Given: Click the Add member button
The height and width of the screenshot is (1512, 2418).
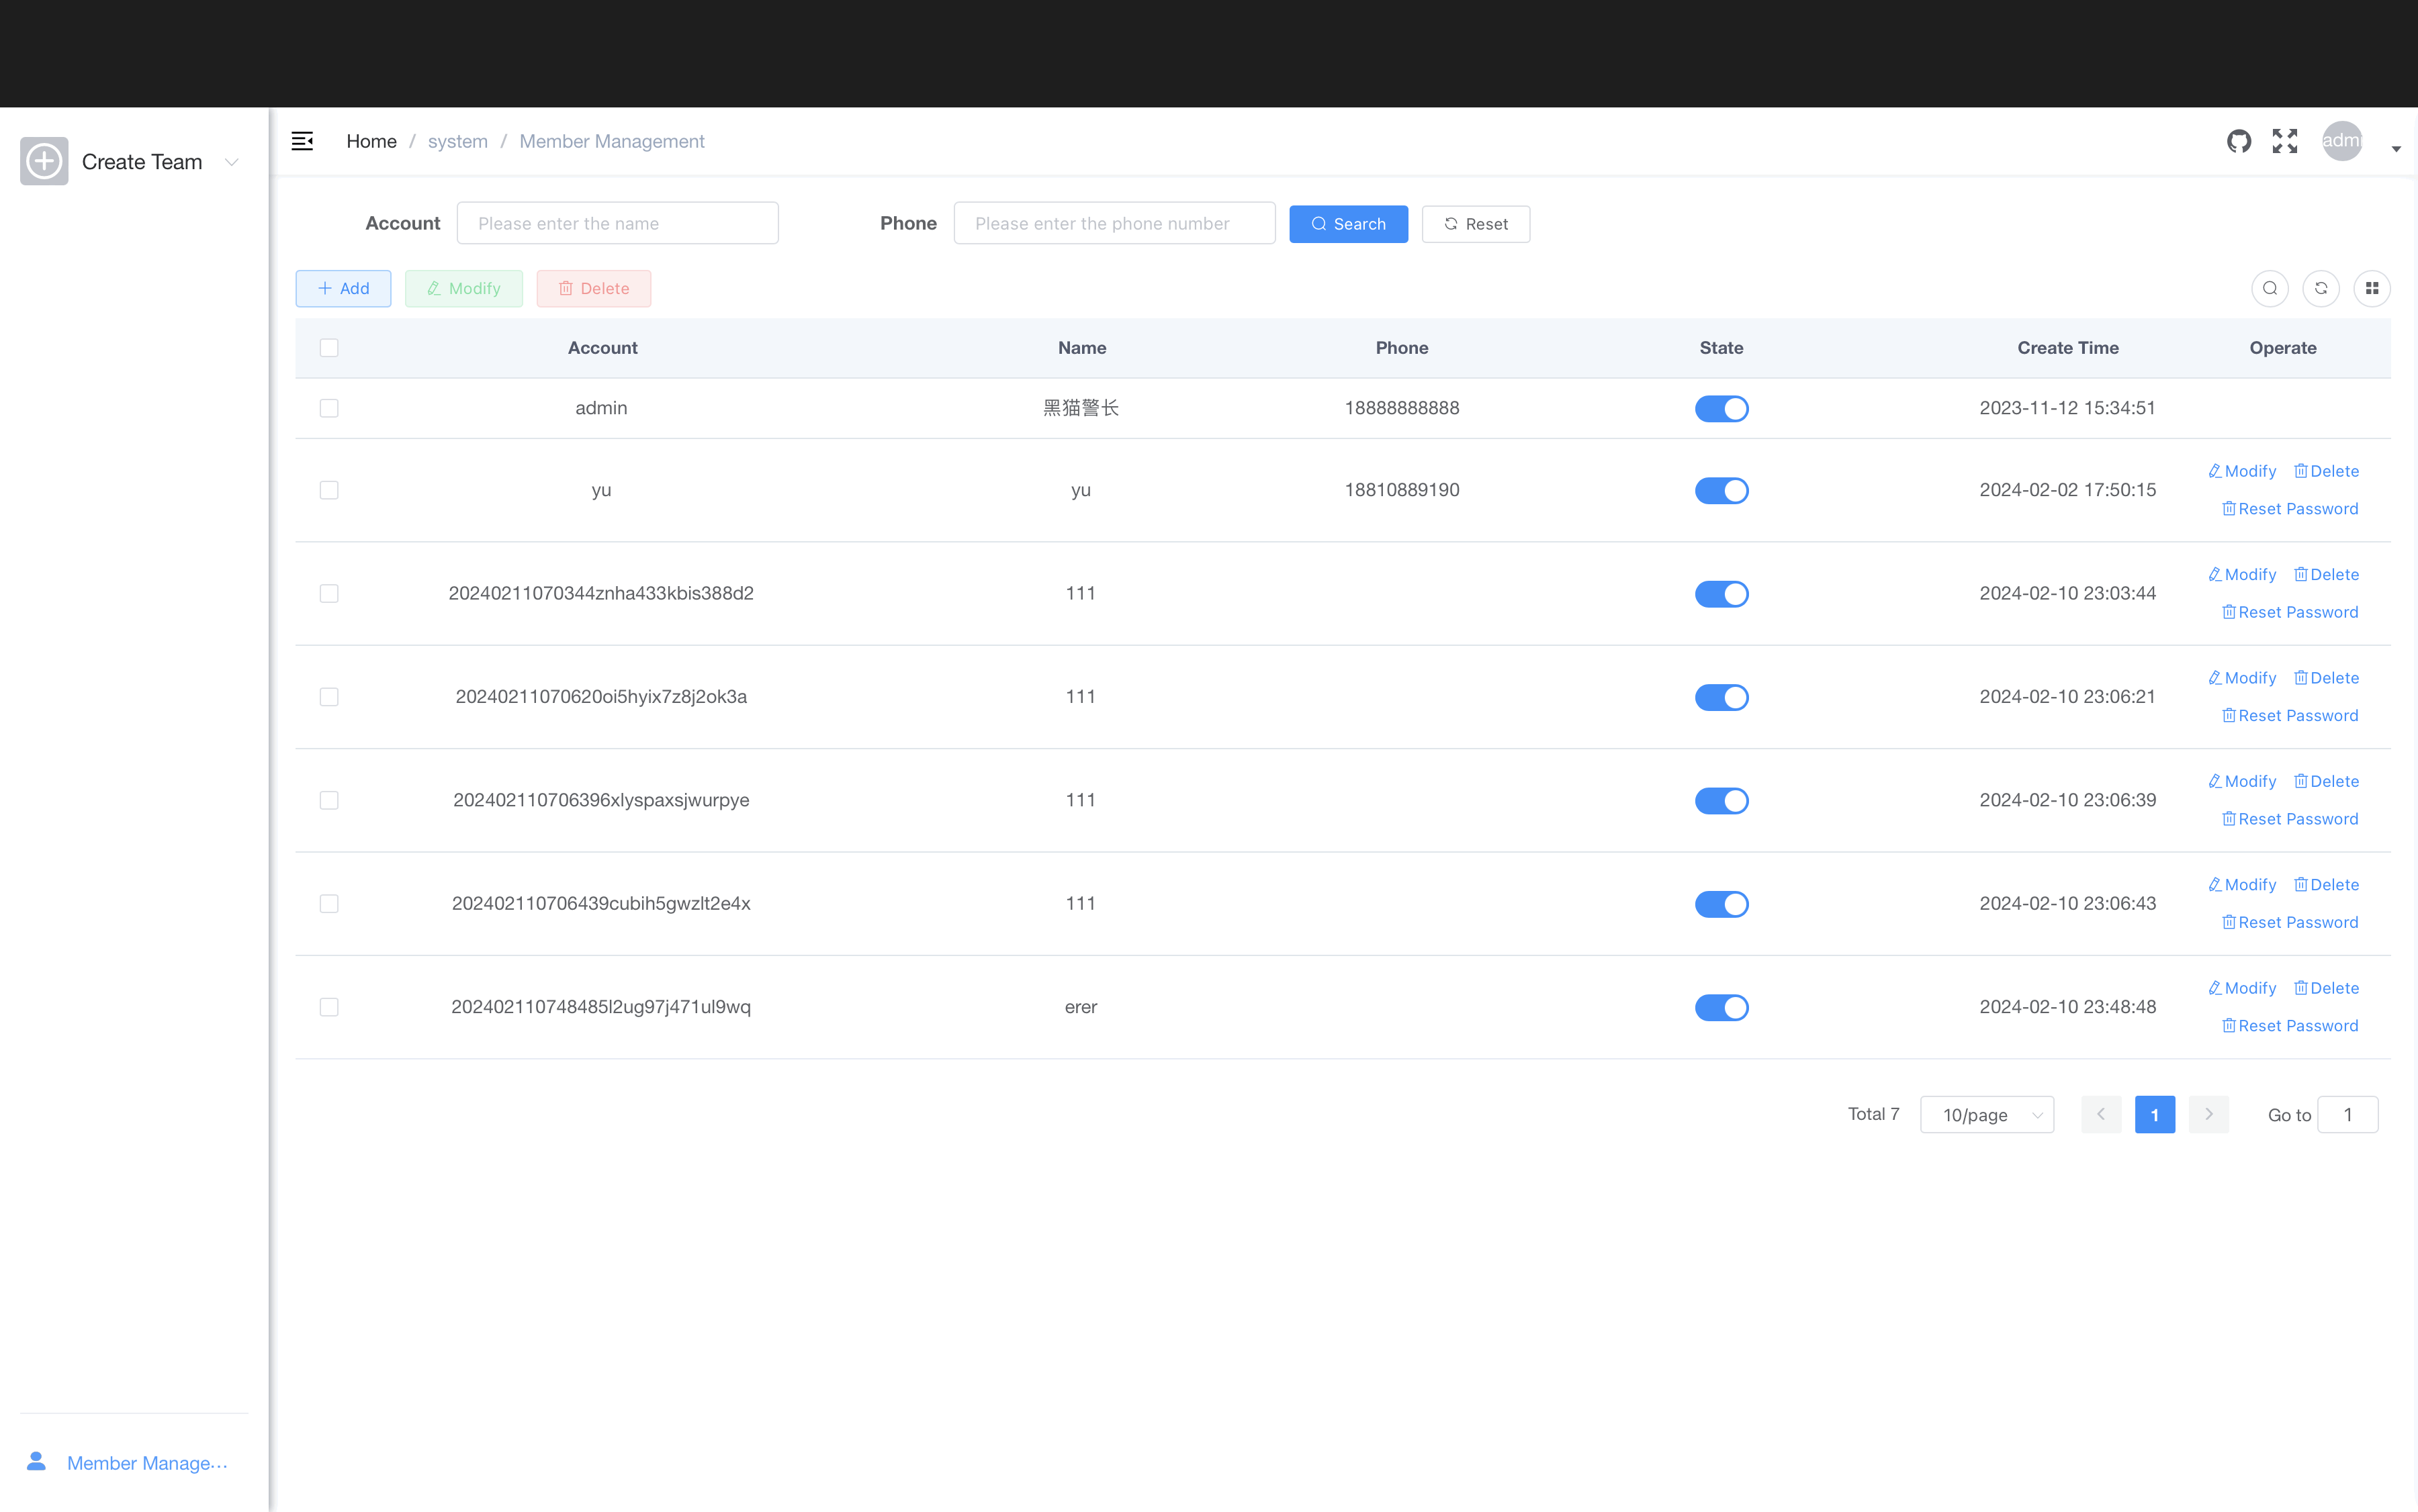Looking at the screenshot, I should (x=343, y=288).
